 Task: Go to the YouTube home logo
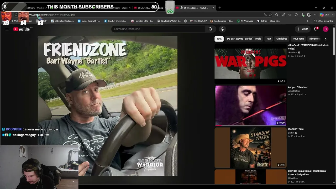pos(22,29)
